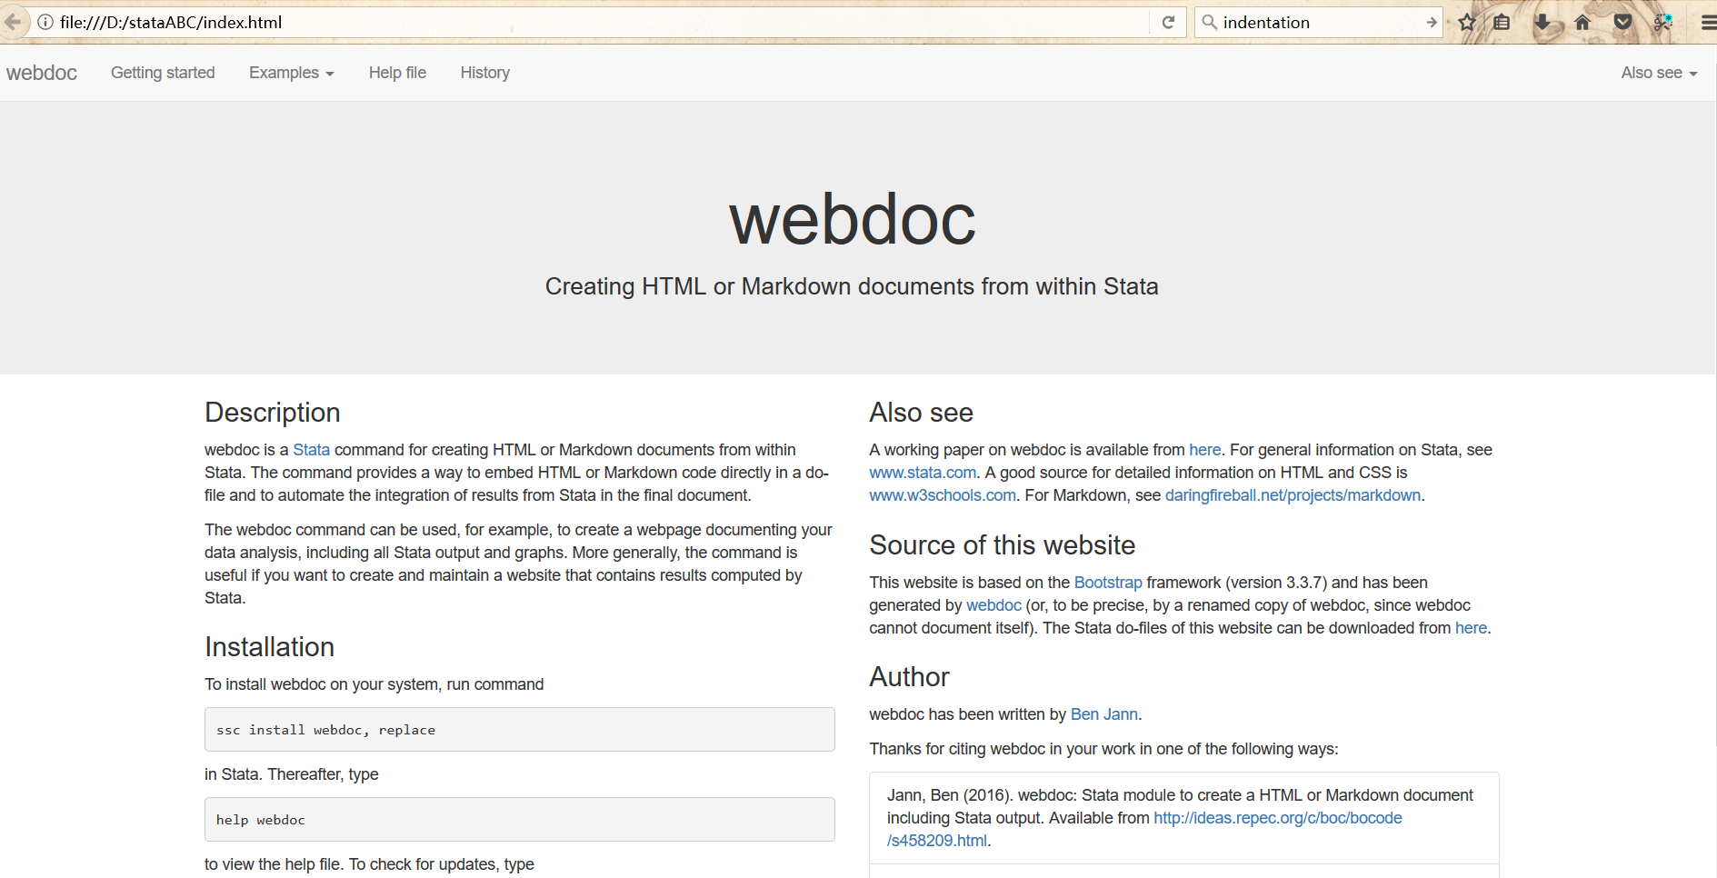Click the screenshot scissors icon
1717x878 pixels.
point(1662,22)
